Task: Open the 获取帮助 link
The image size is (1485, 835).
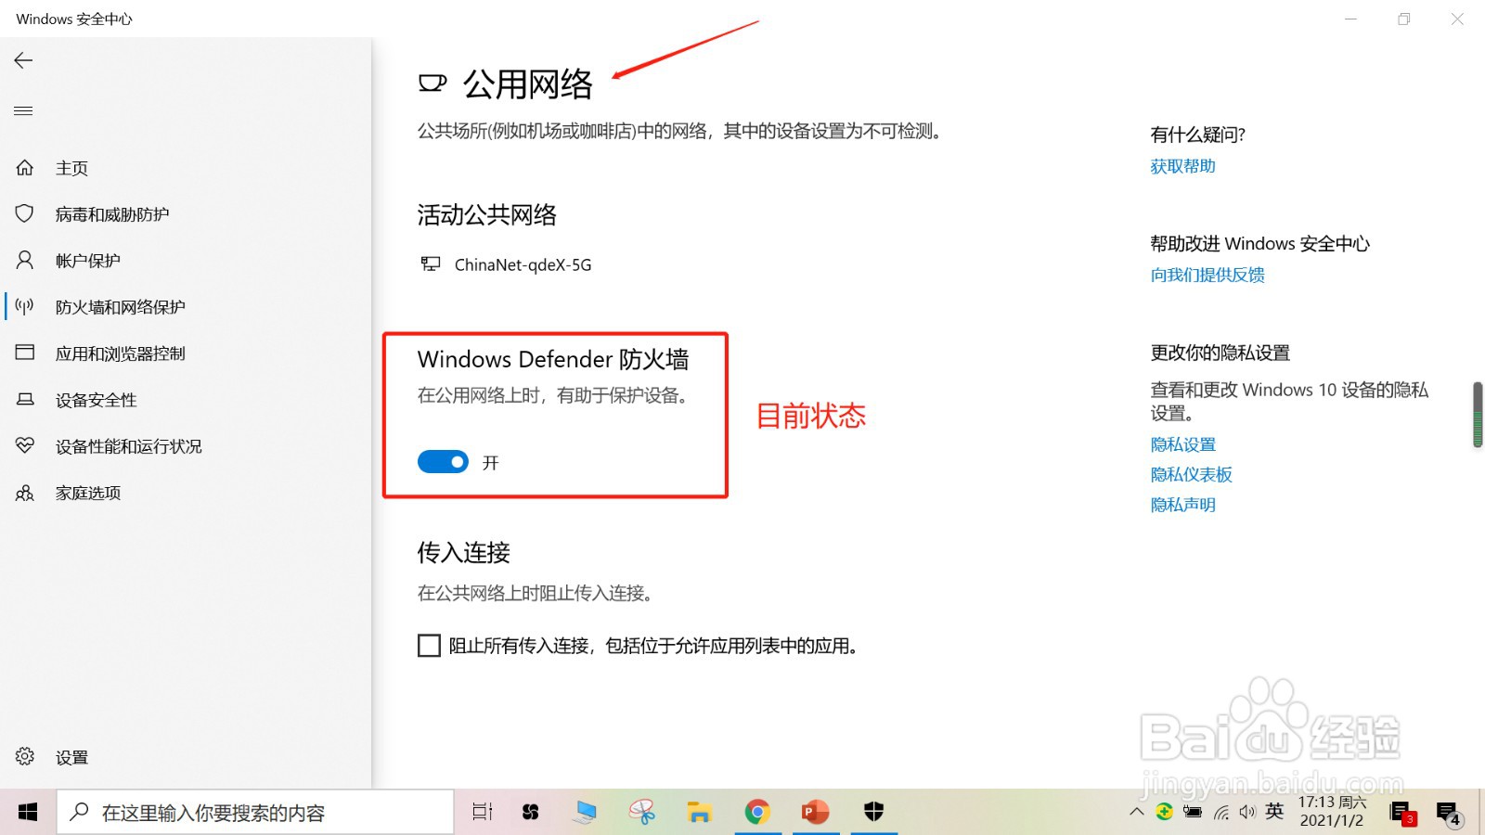Action: click(1182, 165)
